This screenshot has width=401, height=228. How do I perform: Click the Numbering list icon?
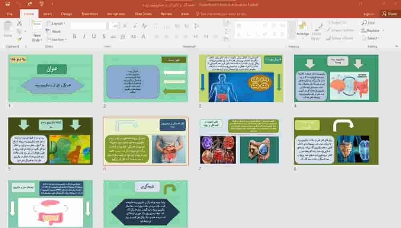pos(167,26)
